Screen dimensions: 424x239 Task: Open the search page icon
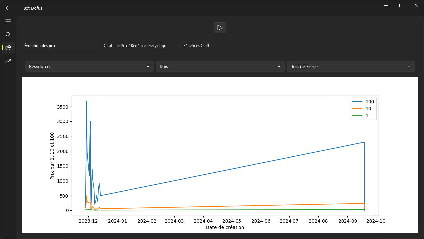click(x=8, y=35)
